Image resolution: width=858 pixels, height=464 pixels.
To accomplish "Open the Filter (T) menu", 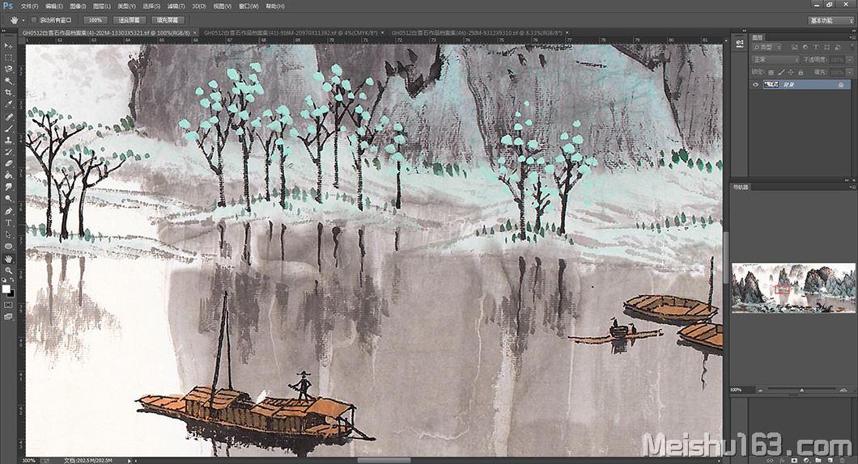I will (x=176, y=6).
